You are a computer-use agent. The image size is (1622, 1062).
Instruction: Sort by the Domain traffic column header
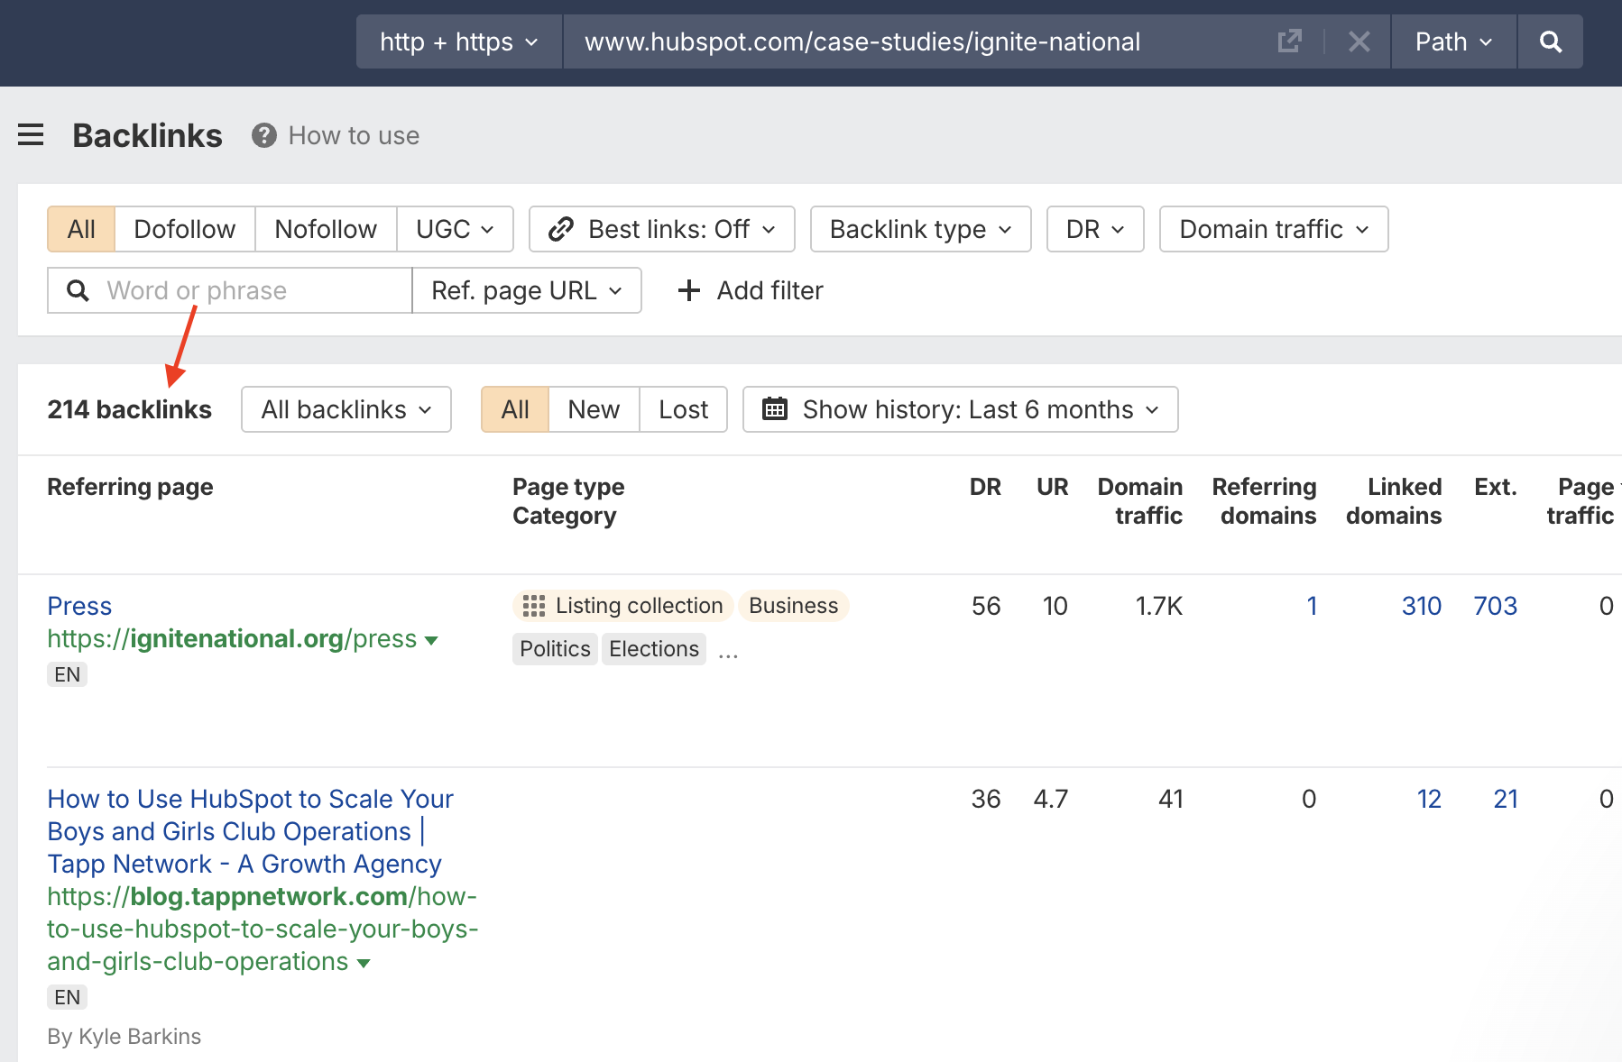pos(1140,501)
